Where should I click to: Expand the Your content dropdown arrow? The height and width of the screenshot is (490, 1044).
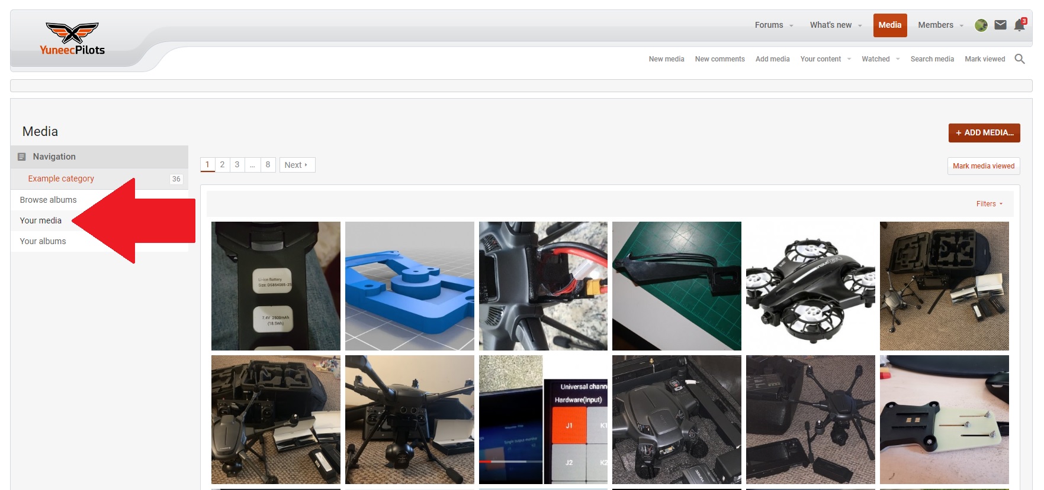click(849, 59)
